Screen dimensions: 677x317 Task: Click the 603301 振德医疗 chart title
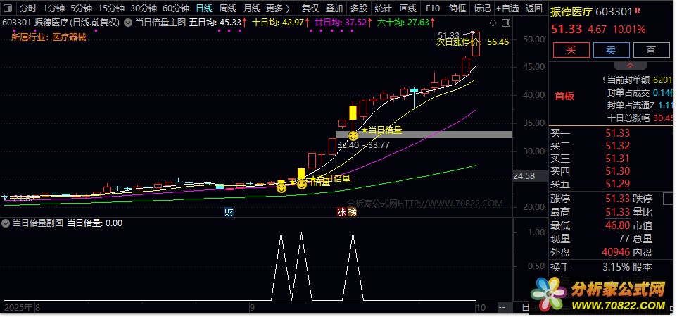click(x=61, y=23)
